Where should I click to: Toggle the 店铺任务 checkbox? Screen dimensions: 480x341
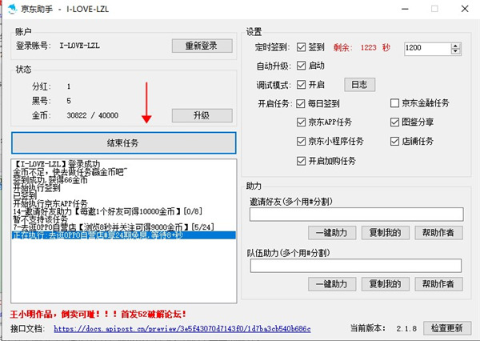394,141
